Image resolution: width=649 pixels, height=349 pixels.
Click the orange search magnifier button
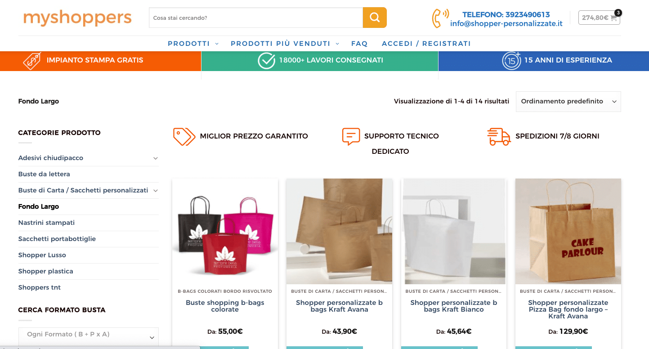tap(375, 18)
